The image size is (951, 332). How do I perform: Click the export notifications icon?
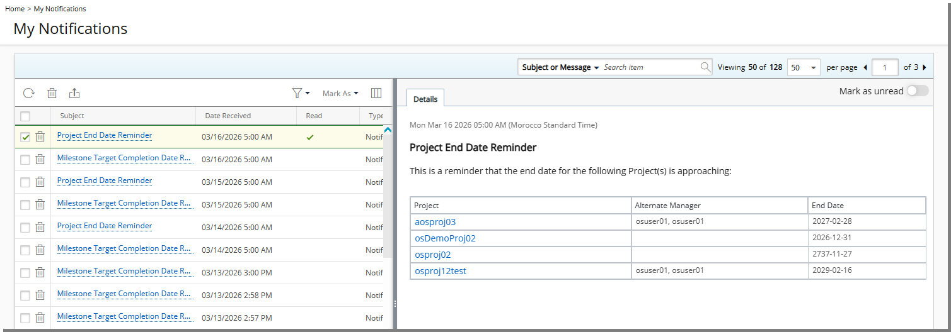tap(74, 93)
